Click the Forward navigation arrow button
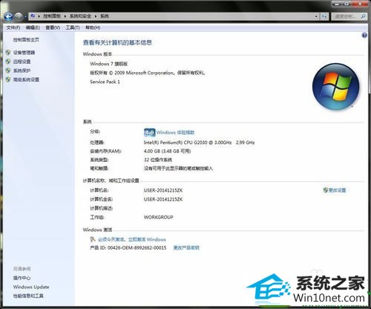 click(x=19, y=16)
